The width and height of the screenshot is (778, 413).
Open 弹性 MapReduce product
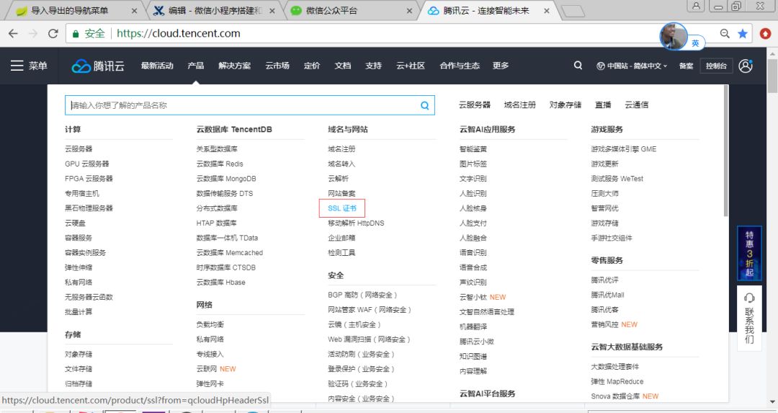click(617, 381)
